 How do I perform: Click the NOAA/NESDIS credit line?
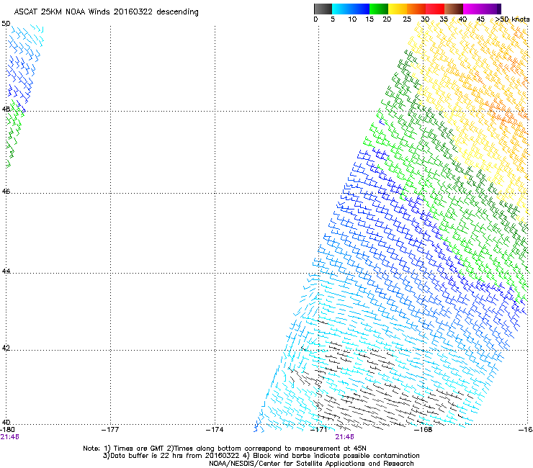pyautogui.click(x=311, y=464)
